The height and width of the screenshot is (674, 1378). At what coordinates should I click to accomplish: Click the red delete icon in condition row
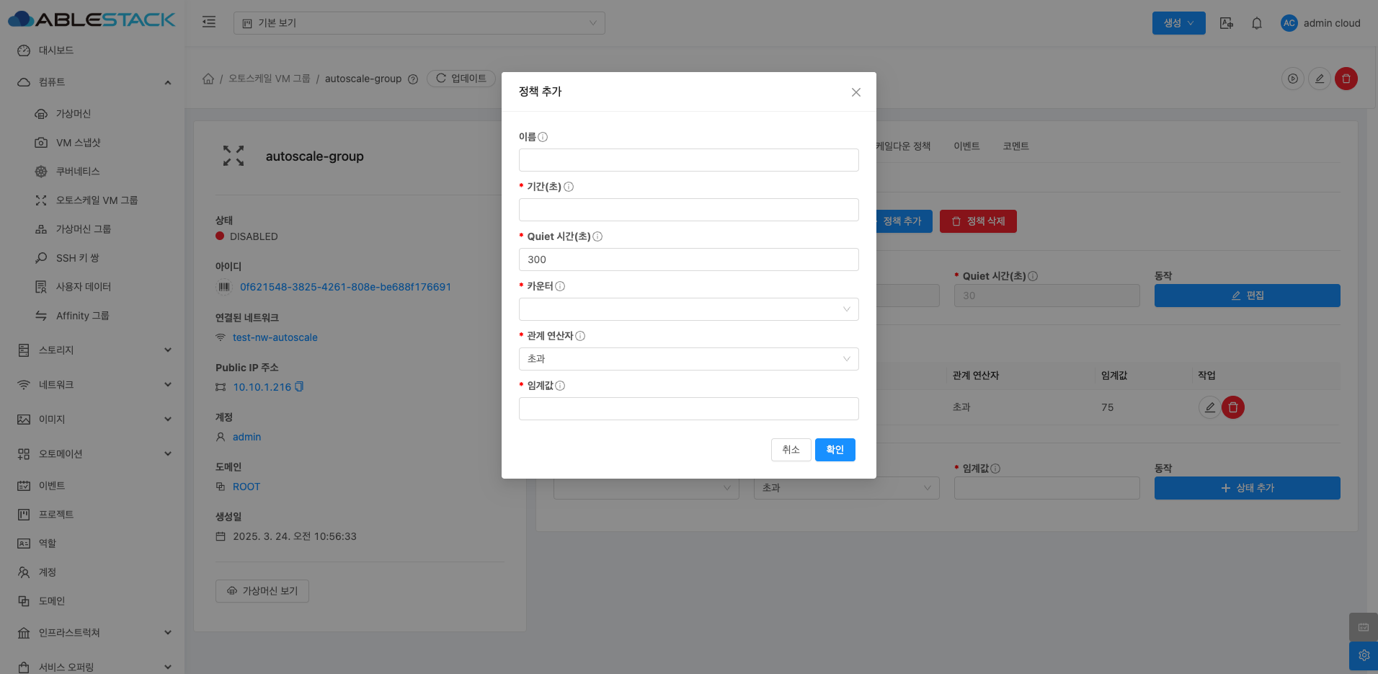pyautogui.click(x=1232, y=407)
